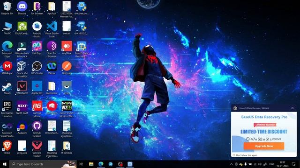
Task: Select the Microsoft Edge desktop shortcut
Action: point(7,49)
